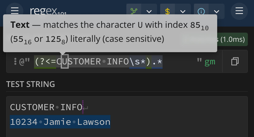The height and width of the screenshot is (137, 254).
Task: Click the .* token in the regex
Action: [157, 62]
